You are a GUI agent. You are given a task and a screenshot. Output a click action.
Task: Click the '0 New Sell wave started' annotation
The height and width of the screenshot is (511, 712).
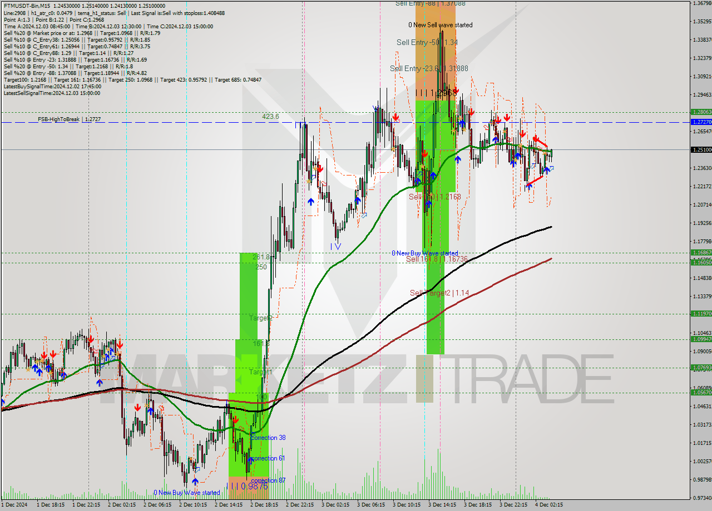440,25
